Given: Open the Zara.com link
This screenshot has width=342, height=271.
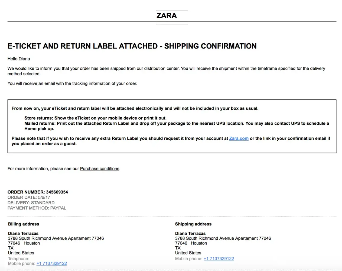Looking at the screenshot, I should 239,138.
